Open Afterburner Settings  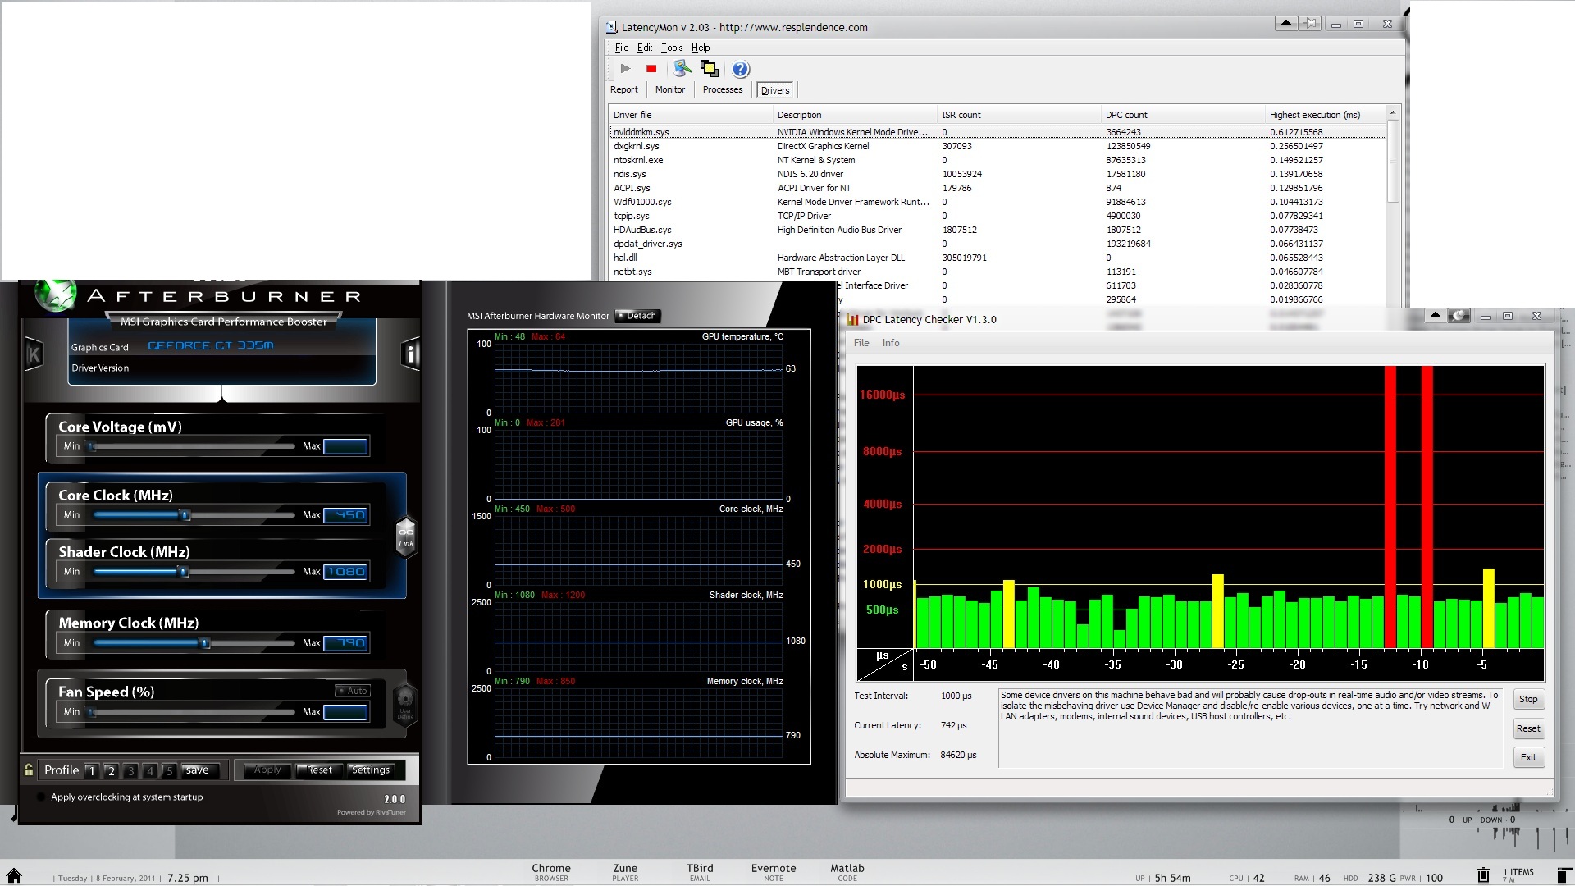371,770
